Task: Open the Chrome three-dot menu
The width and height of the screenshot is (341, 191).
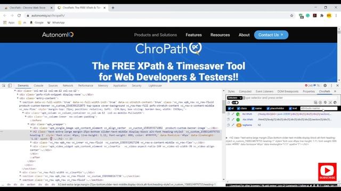Action: coord(336,15)
